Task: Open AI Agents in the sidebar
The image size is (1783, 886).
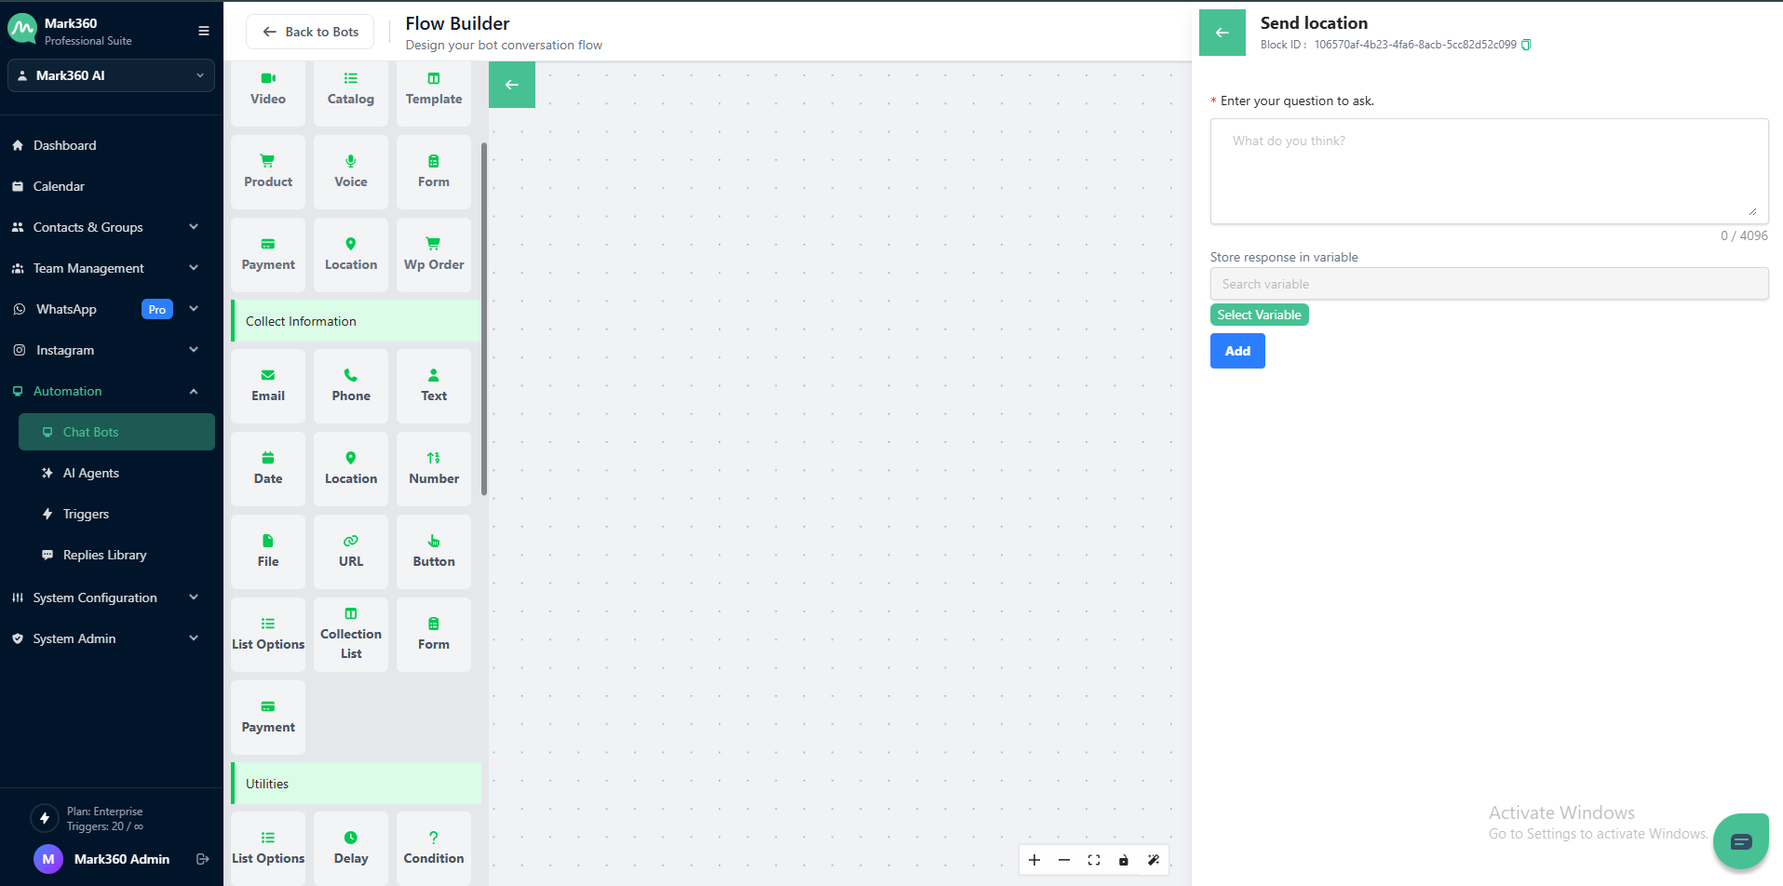Action: click(91, 473)
